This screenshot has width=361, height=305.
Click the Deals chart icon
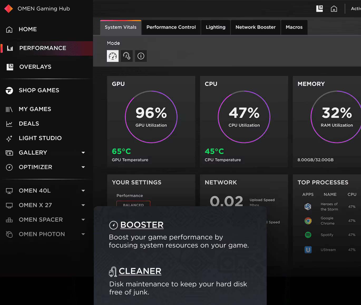tap(9, 124)
